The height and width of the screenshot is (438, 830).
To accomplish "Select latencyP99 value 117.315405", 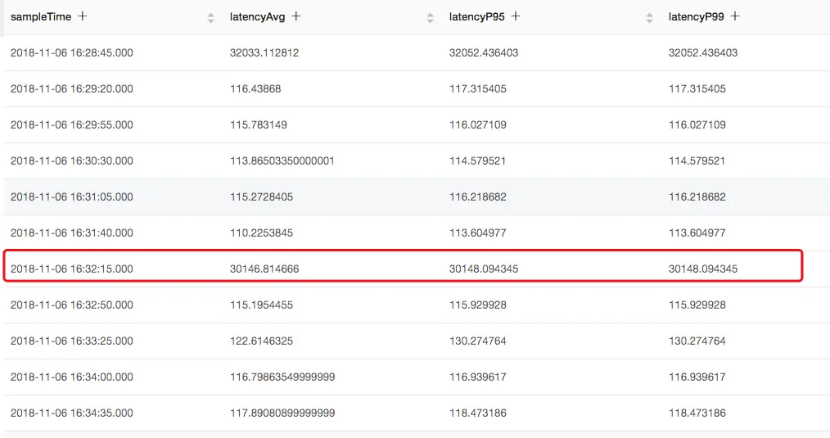I will pos(697,89).
